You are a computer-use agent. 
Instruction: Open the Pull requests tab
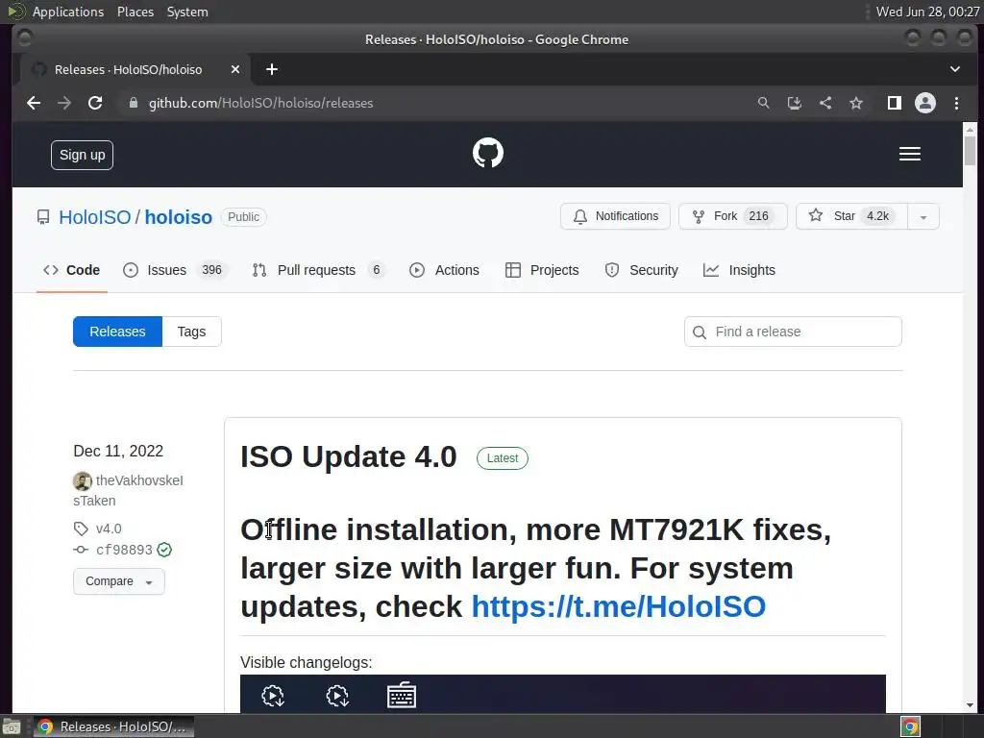(x=317, y=270)
